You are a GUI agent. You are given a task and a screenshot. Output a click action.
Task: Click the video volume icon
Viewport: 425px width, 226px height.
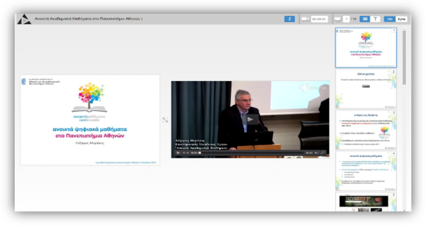pos(316,153)
